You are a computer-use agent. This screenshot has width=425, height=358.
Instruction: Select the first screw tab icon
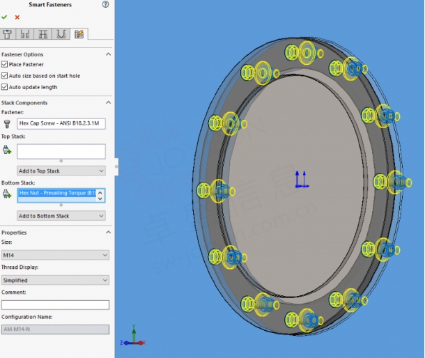[x=8, y=34]
